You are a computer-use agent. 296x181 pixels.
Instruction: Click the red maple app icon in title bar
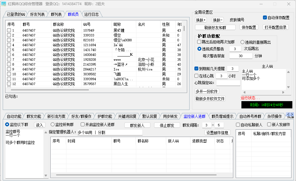click(x=4, y=4)
